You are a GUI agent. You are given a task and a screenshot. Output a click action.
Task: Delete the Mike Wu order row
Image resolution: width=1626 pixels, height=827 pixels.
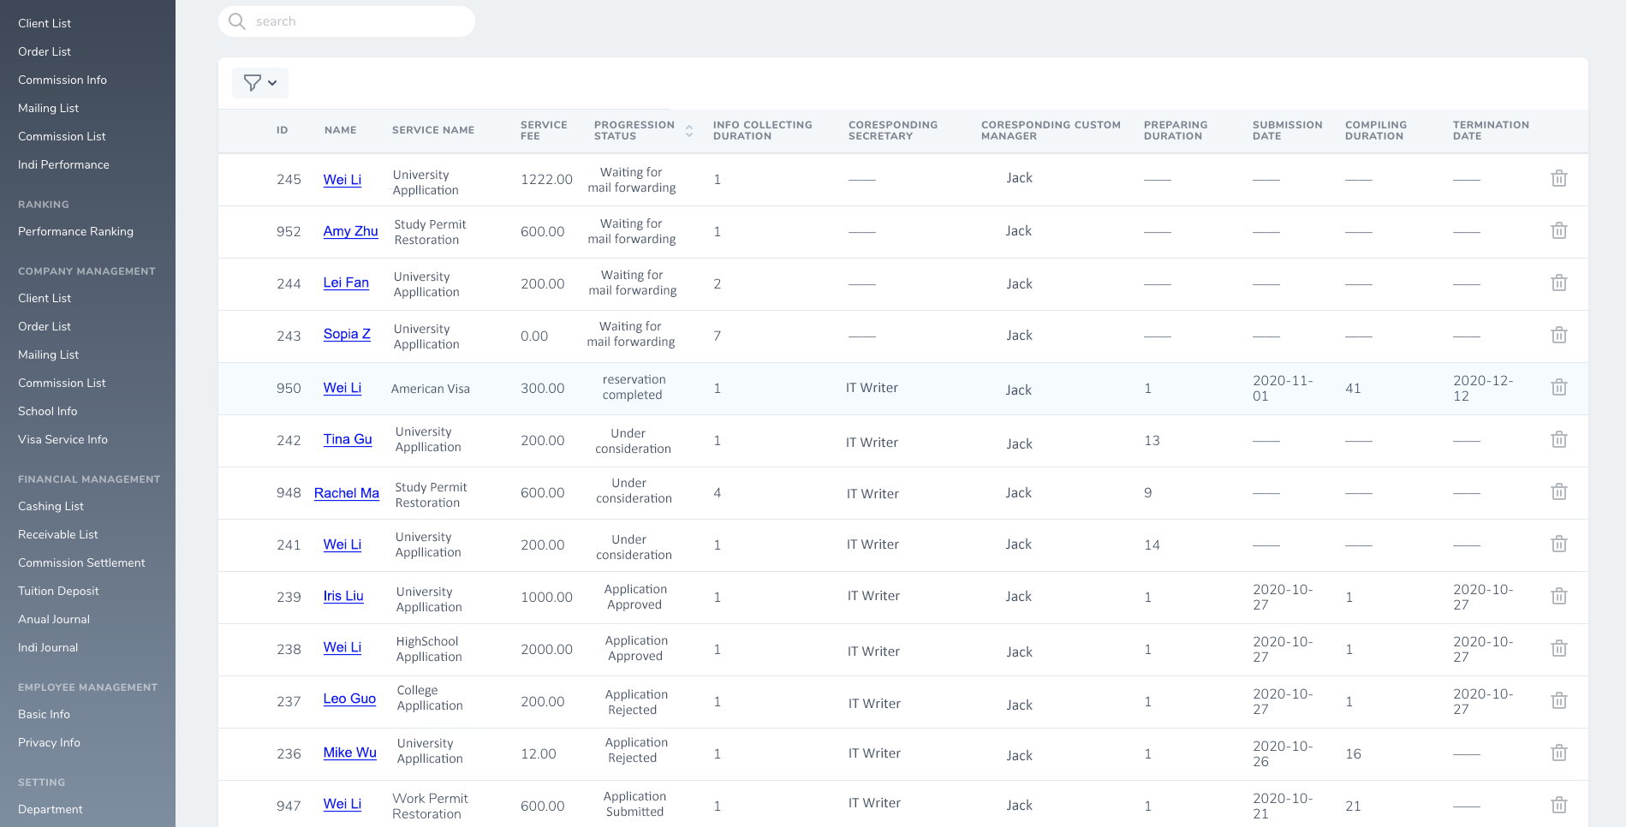[1558, 753]
